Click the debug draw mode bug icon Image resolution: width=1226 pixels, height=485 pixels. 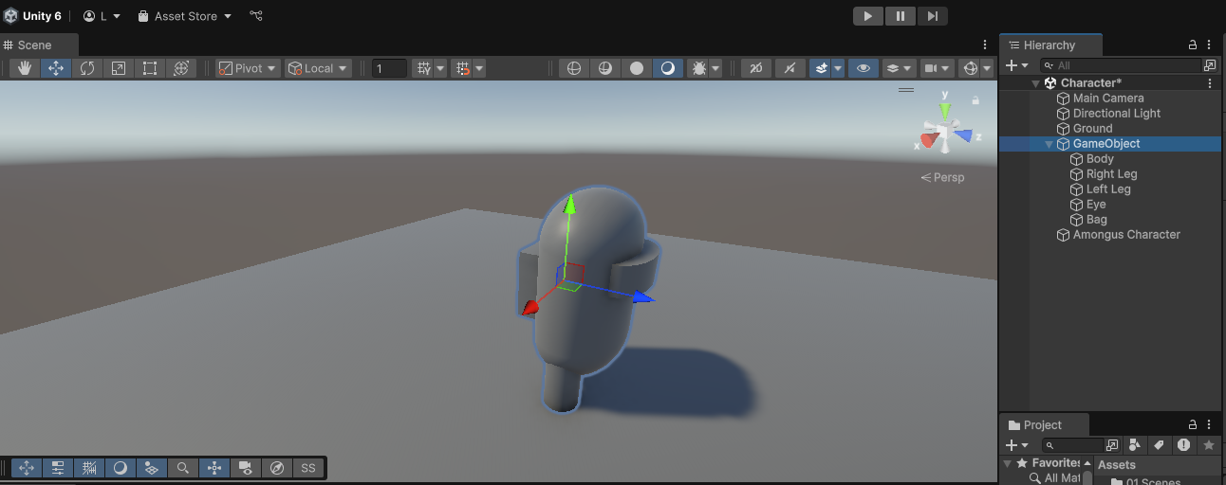point(697,68)
